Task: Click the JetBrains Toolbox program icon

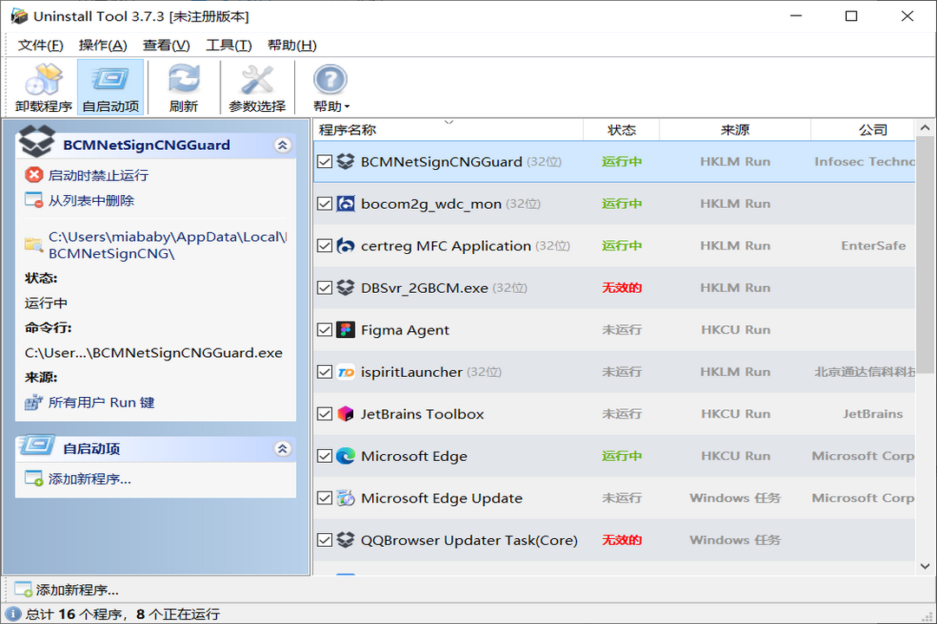Action: click(345, 413)
